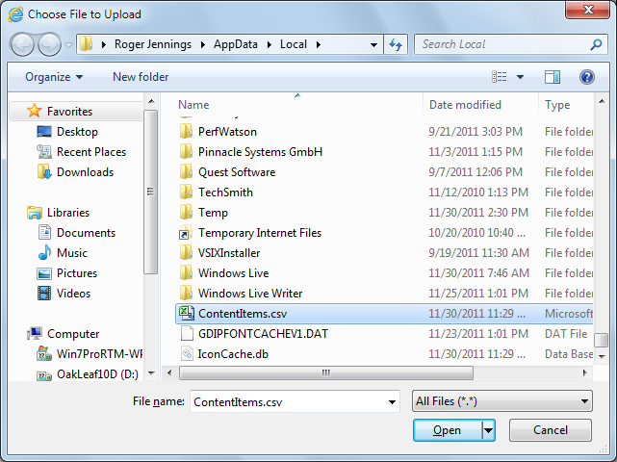Open Videos library

point(64,294)
